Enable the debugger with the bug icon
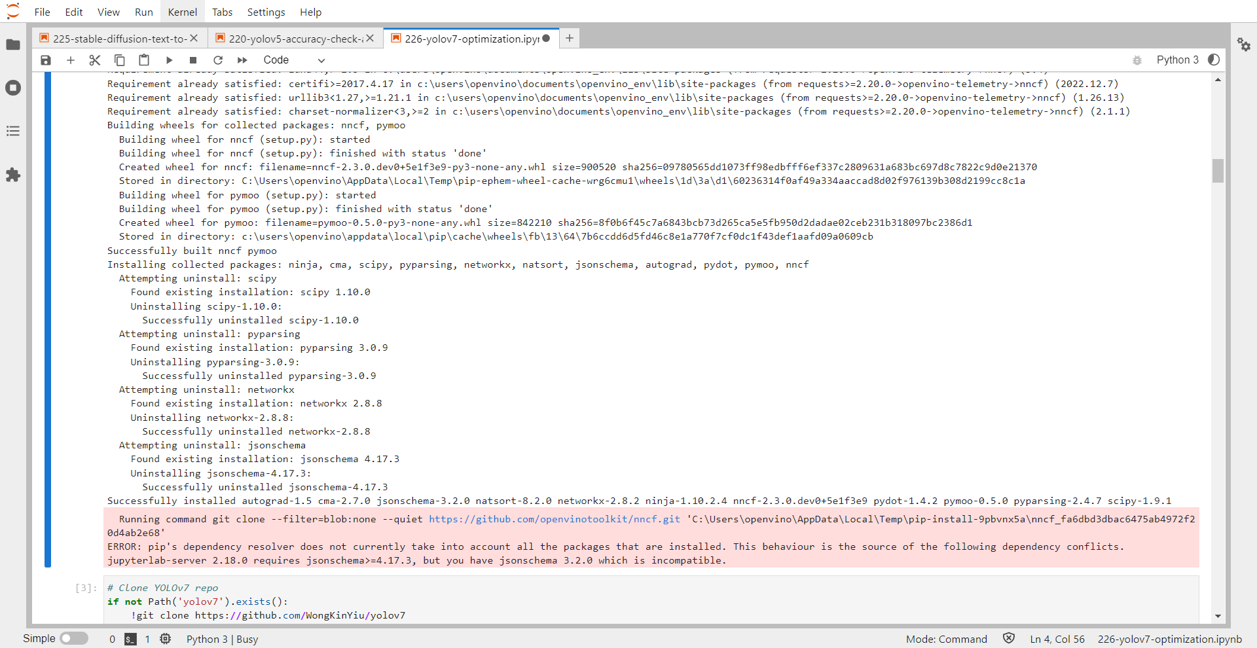Screen dimensions: 1257x648 pos(1137,60)
